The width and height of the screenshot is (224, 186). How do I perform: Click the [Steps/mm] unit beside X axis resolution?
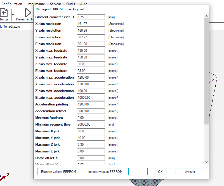point(116,24)
